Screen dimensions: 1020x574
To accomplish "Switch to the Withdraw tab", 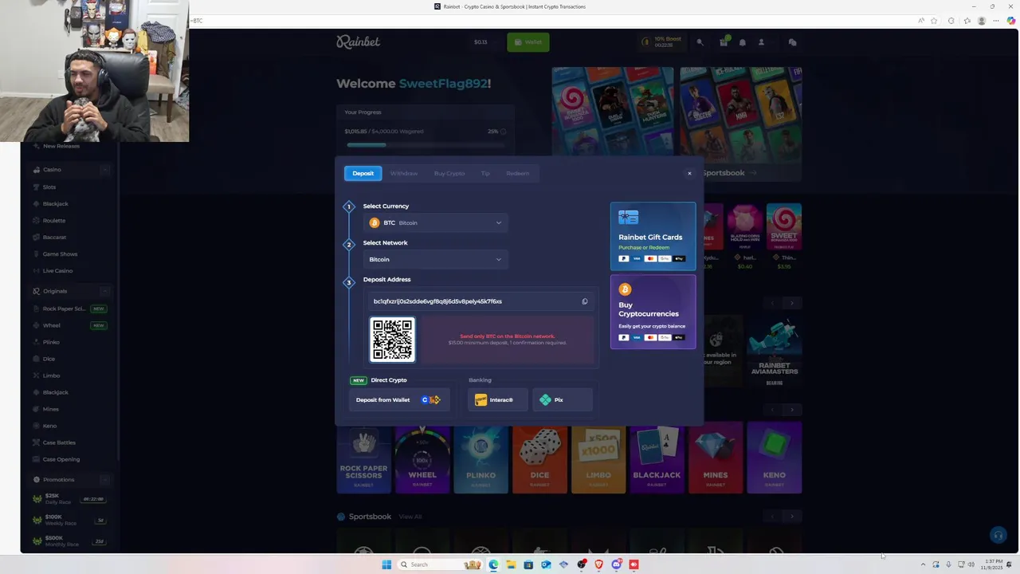I will tap(404, 173).
